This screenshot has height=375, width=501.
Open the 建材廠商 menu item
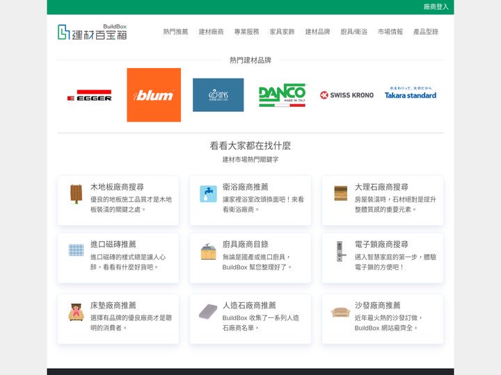tap(212, 31)
